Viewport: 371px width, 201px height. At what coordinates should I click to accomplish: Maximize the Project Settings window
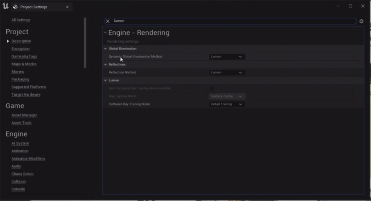350,6
